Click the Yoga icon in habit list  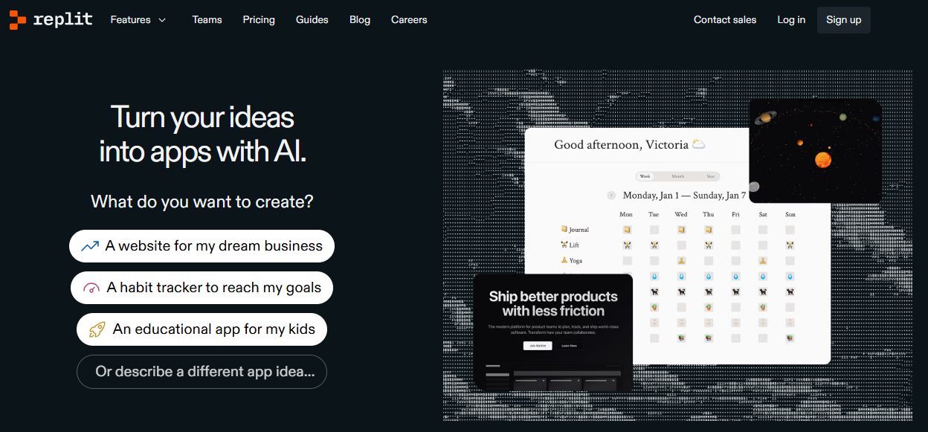[564, 260]
